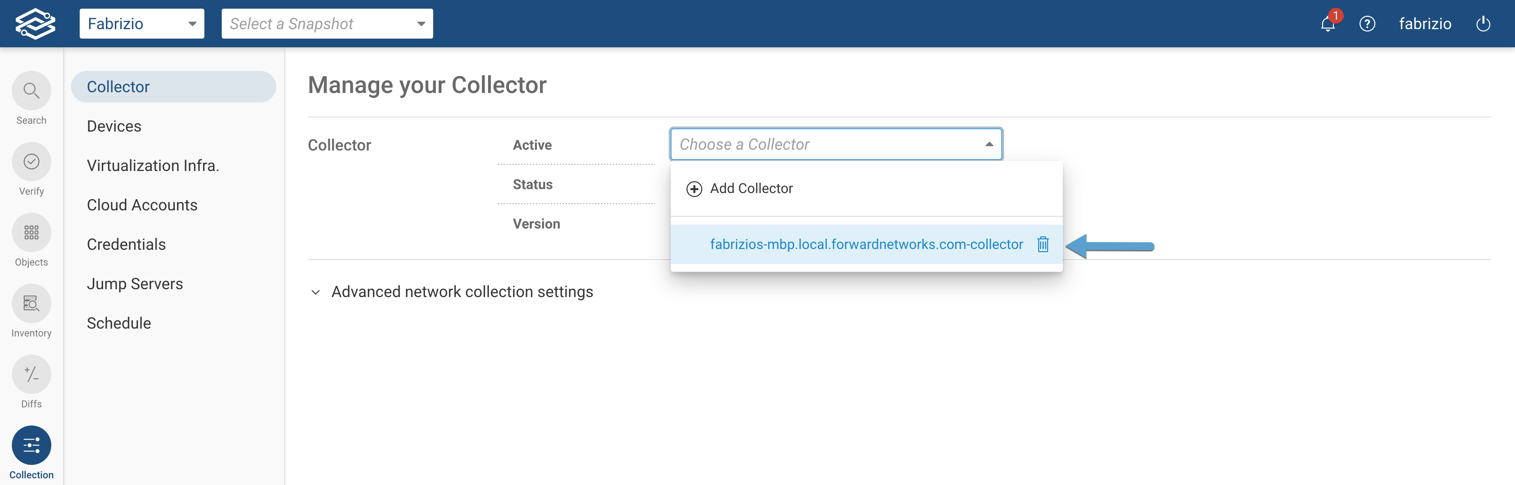Open the Select a Snapshot dropdown
The height and width of the screenshot is (485, 1515).
click(327, 24)
